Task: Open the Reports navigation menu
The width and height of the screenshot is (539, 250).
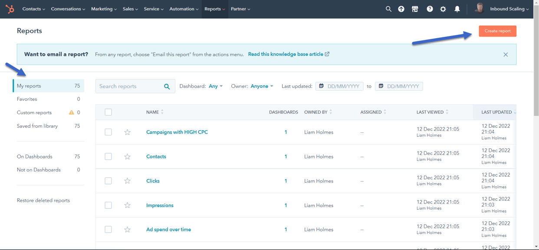Action: tap(215, 9)
